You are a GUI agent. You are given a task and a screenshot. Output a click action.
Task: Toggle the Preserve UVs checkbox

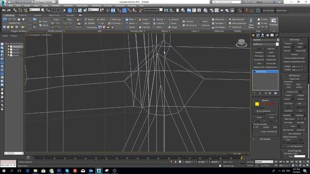pyautogui.click(x=285, y=92)
